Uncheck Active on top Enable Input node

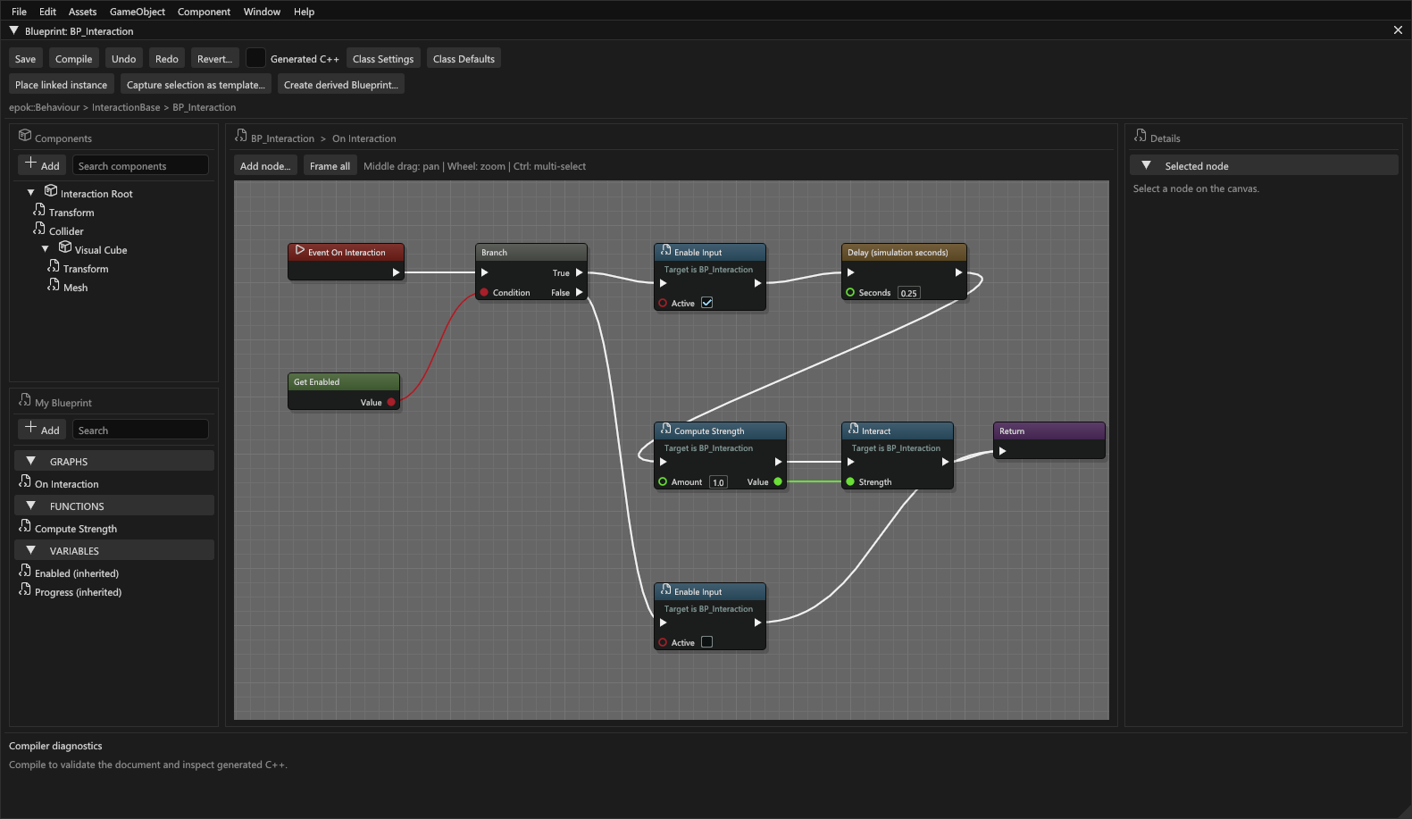click(x=707, y=303)
